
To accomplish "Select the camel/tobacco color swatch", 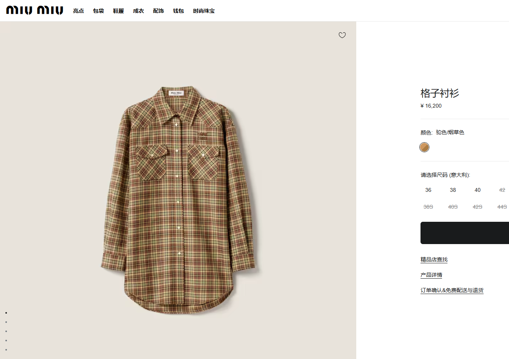I will pyautogui.click(x=424, y=147).
